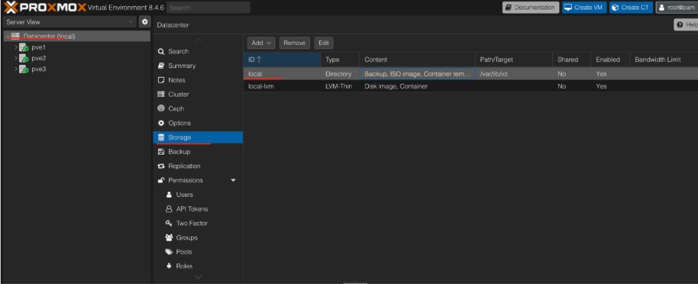This screenshot has height=284, width=698.
Task: Click the Search magnifier icon in menu
Action: coord(161,52)
